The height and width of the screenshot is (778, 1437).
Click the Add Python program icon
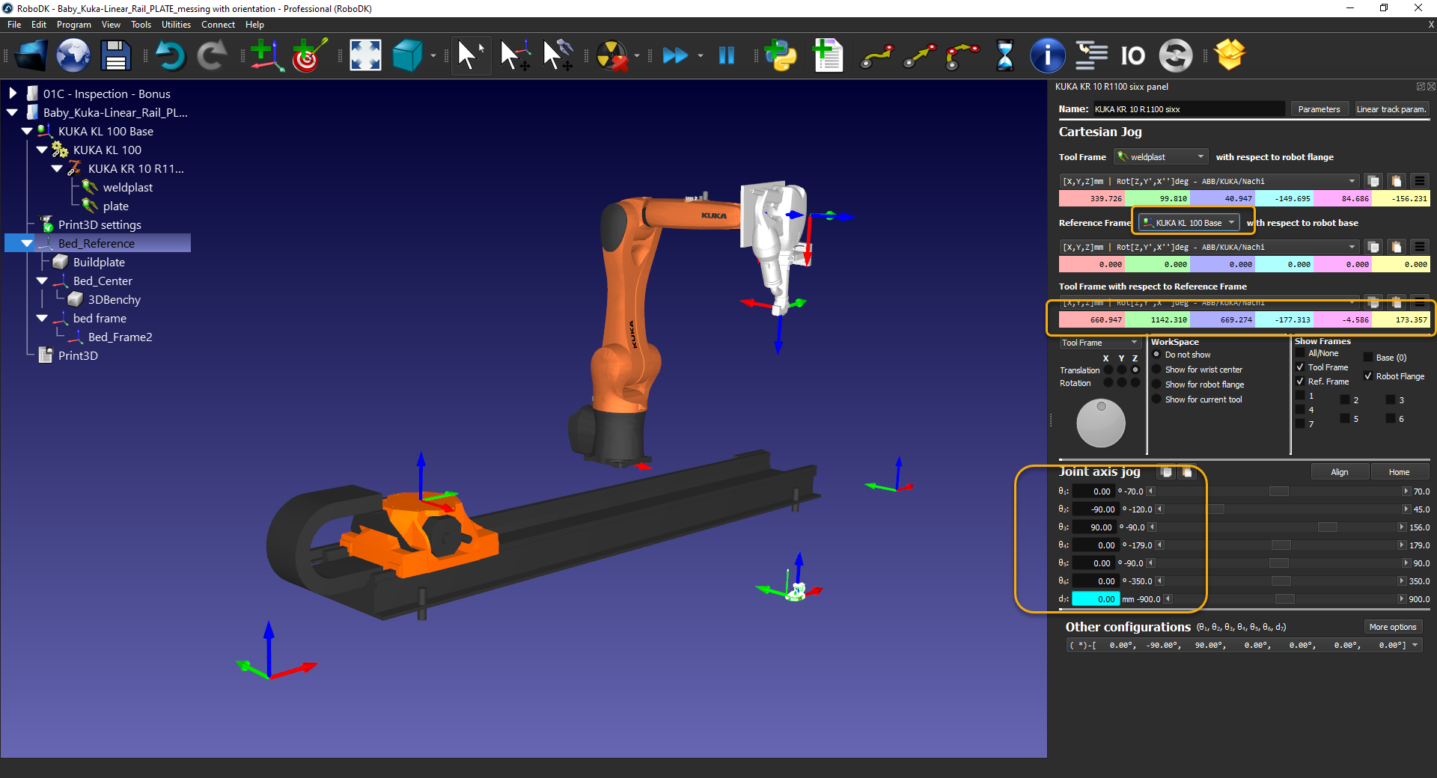781,56
